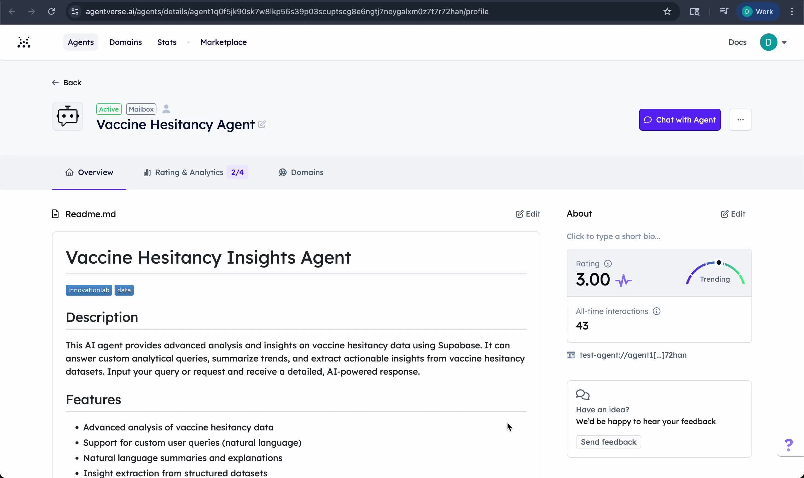The height and width of the screenshot is (478, 804).
Task: Open the Marketplace menu item
Action: 223,42
